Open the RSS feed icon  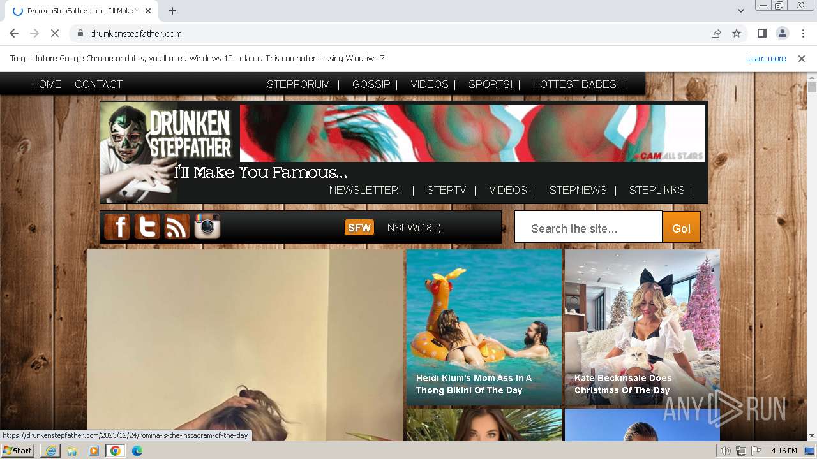(177, 227)
